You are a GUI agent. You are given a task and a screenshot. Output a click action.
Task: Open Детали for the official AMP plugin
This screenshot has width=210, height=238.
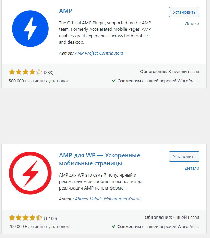pyautogui.click(x=192, y=24)
